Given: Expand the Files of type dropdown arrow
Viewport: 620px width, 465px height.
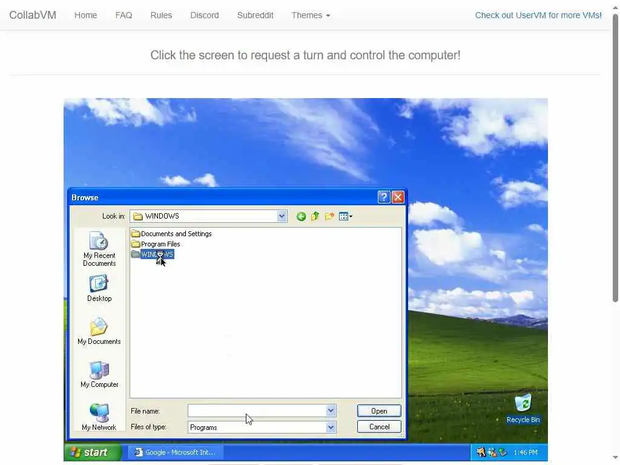Looking at the screenshot, I should [331, 427].
